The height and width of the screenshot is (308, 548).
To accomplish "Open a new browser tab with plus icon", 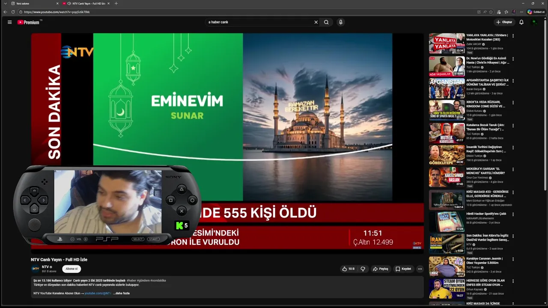I will pos(116,3).
